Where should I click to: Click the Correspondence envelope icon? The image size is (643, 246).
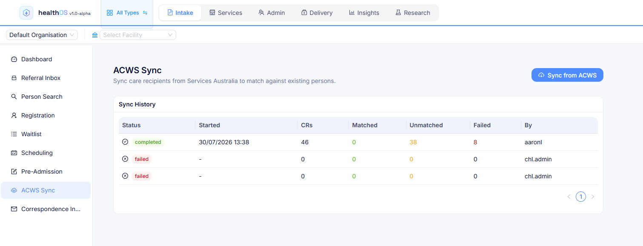pyautogui.click(x=14, y=209)
